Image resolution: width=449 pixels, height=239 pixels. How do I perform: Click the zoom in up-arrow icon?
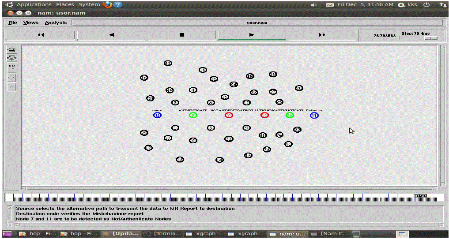point(12,50)
